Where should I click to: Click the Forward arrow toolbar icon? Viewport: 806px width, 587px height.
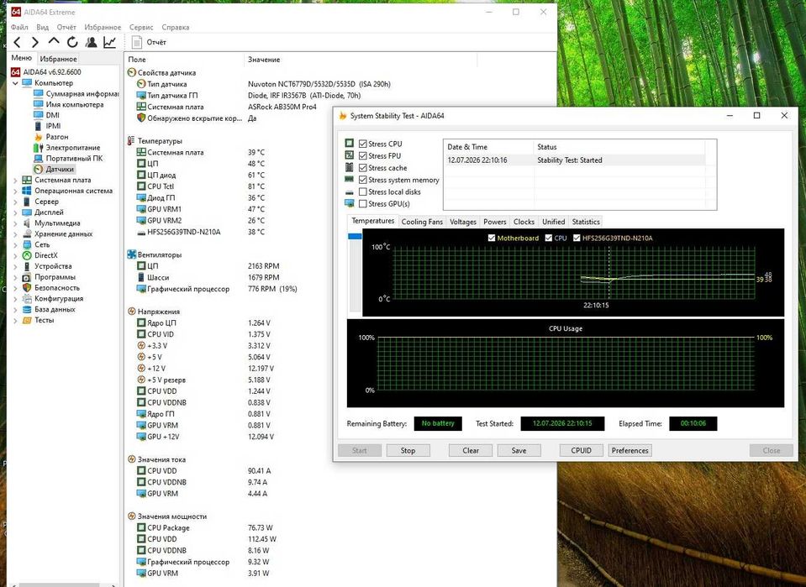pos(35,42)
